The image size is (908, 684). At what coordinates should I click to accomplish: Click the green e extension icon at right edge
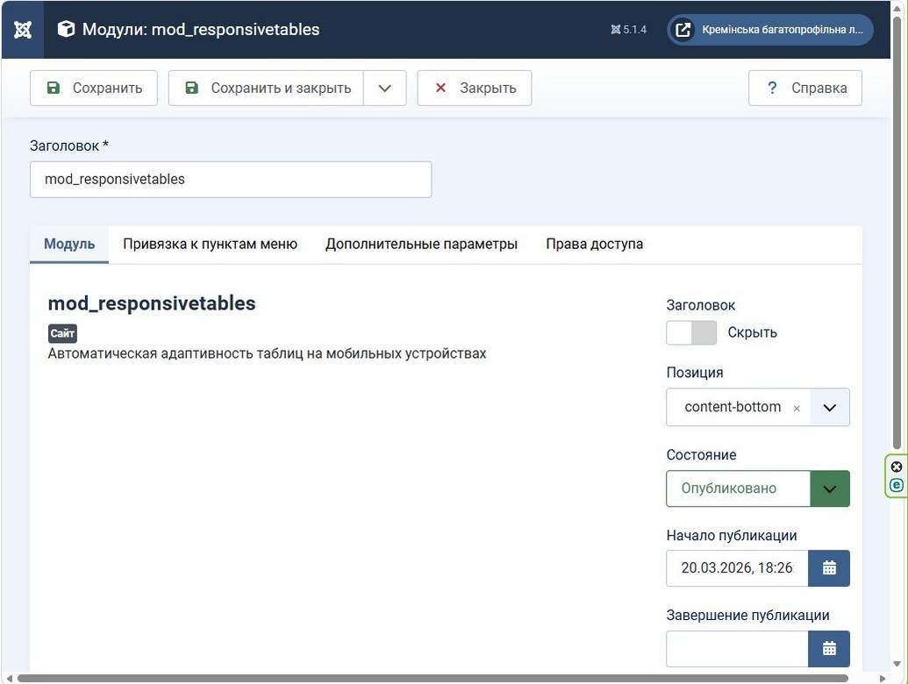896,485
